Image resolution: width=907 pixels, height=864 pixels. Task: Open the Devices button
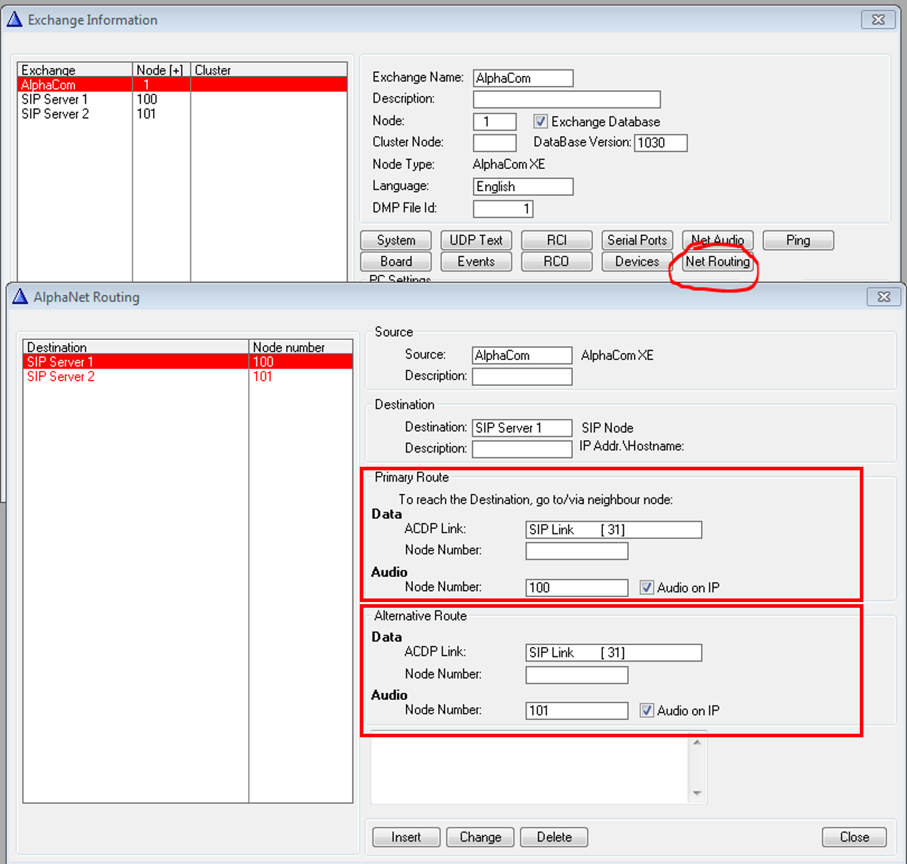click(x=637, y=262)
